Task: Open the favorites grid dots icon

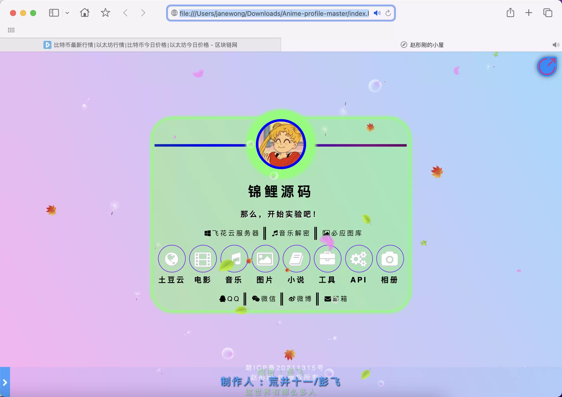Action: pos(11,30)
